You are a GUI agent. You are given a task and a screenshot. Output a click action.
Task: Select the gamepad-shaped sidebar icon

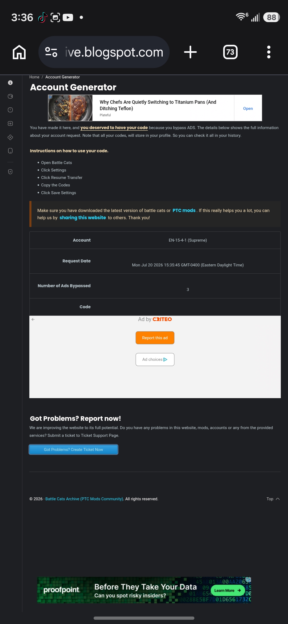10,137
